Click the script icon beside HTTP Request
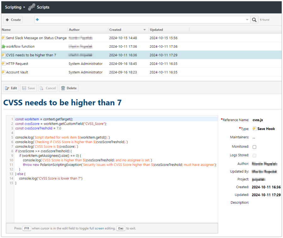Viewport: 283px width, 238px height. coord(3,63)
